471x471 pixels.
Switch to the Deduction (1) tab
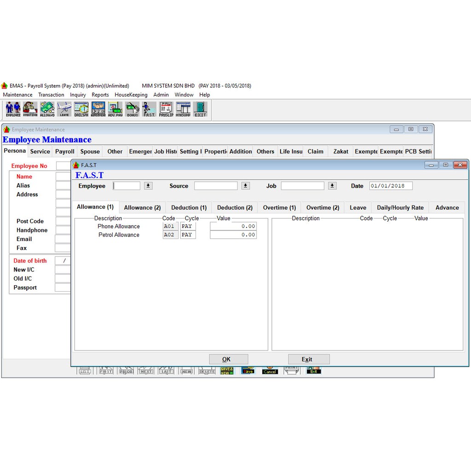(x=189, y=208)
